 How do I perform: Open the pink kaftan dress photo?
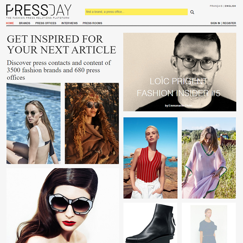209,158
